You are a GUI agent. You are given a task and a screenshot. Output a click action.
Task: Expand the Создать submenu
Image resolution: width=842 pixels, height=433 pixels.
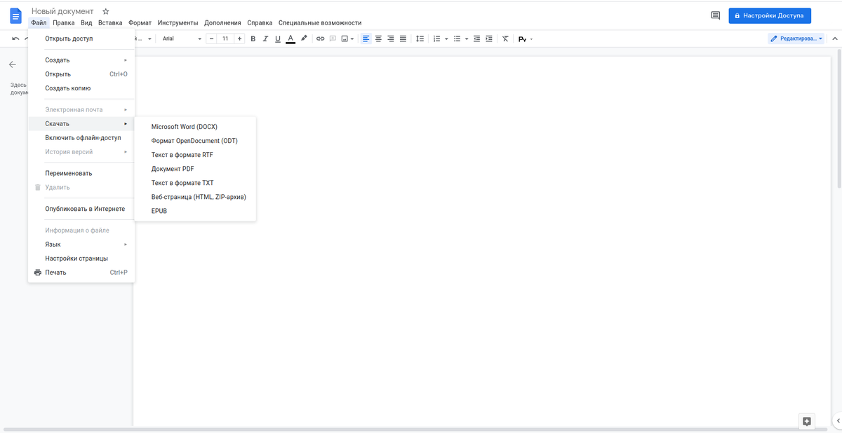(x=81, y=60)
